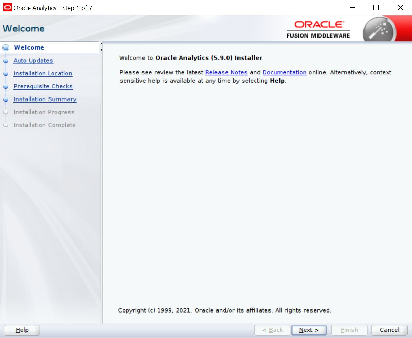The image size is (412, 338).
Task: Close the Oracle Analytics window
Action: click(x=400, y=7)
